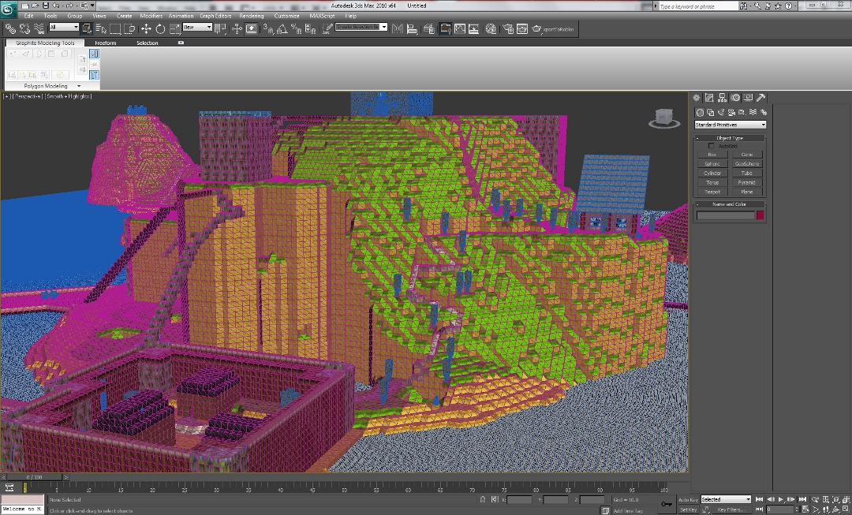This screenshot has width=852, height=515.
Task: Open the Standard Primitives dropdown
Action: (x=730, y=125)
